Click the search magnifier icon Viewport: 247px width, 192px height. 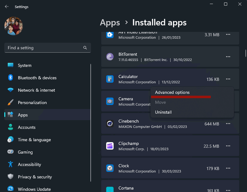[x=85, y=48]
